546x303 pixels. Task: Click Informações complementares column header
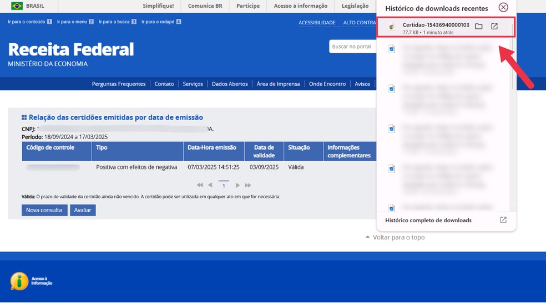tap(349, 152)
